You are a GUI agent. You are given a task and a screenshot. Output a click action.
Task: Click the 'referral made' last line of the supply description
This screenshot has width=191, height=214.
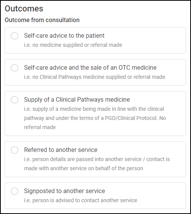[40, 127]
